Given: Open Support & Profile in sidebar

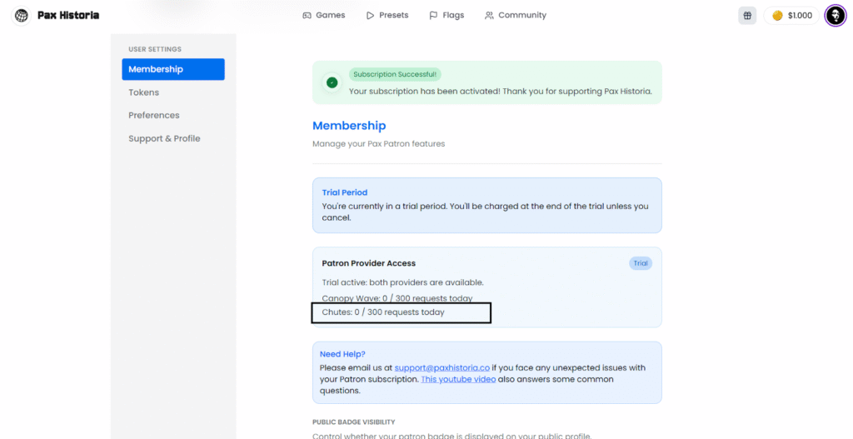Looking at the screenshot, I should tap(164, 138).
